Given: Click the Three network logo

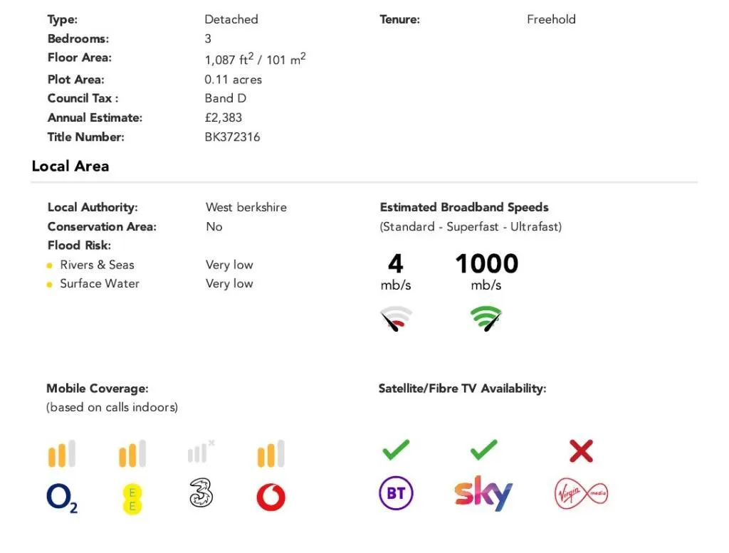Looking at the screenshot, I should tap(201, 493).
